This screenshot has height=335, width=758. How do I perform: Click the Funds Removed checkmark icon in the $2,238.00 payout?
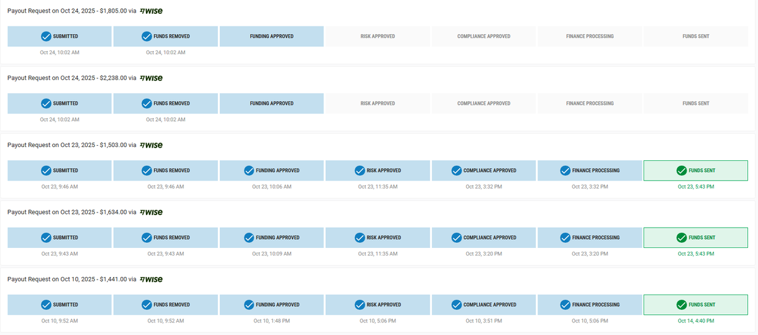coord(147,103)
